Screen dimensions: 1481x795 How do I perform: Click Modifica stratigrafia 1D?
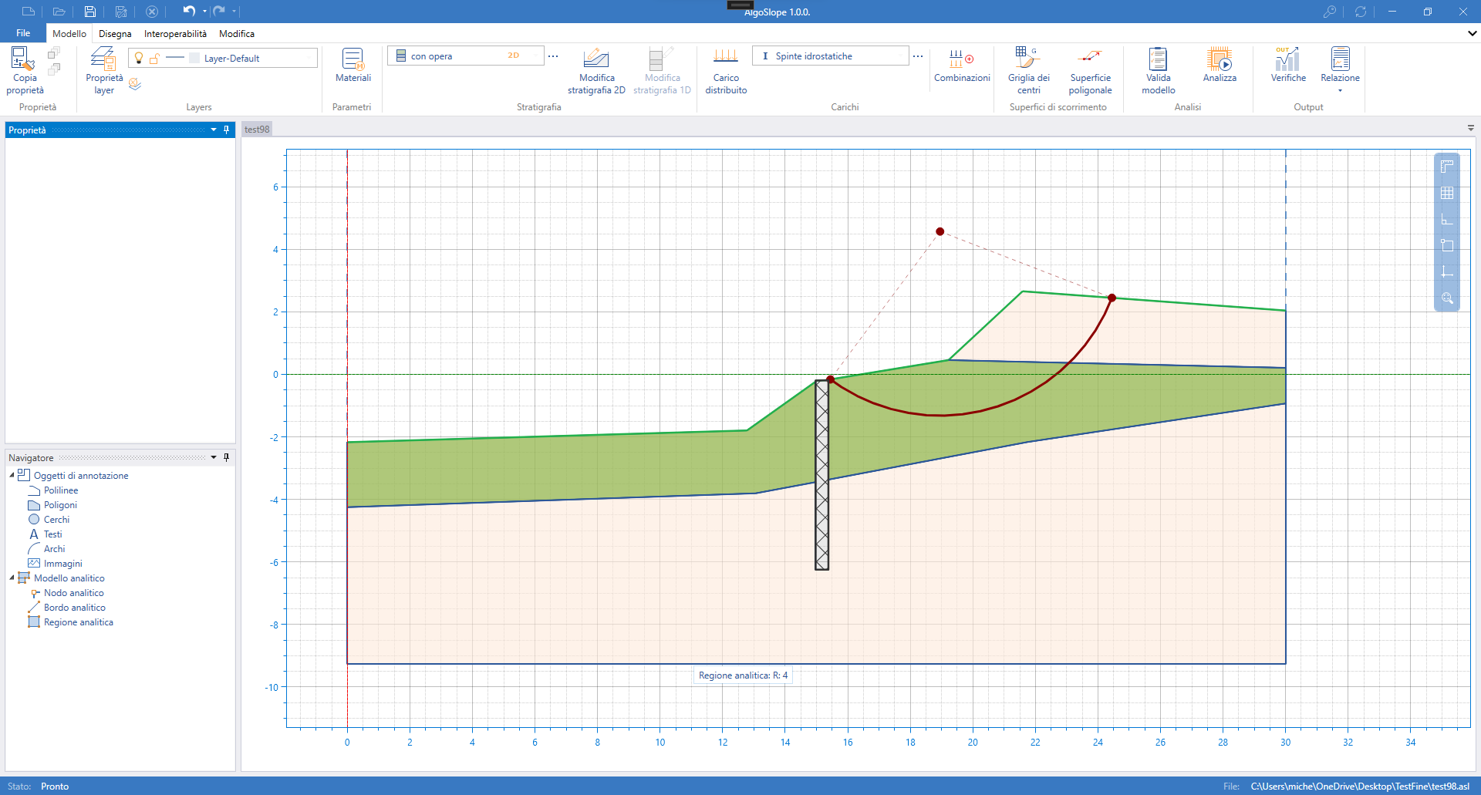tap(662, 70)
